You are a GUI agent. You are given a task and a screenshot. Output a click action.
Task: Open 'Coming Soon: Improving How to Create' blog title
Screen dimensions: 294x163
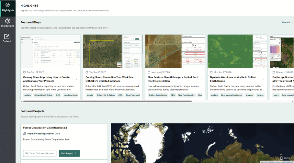tap(46, 79)
